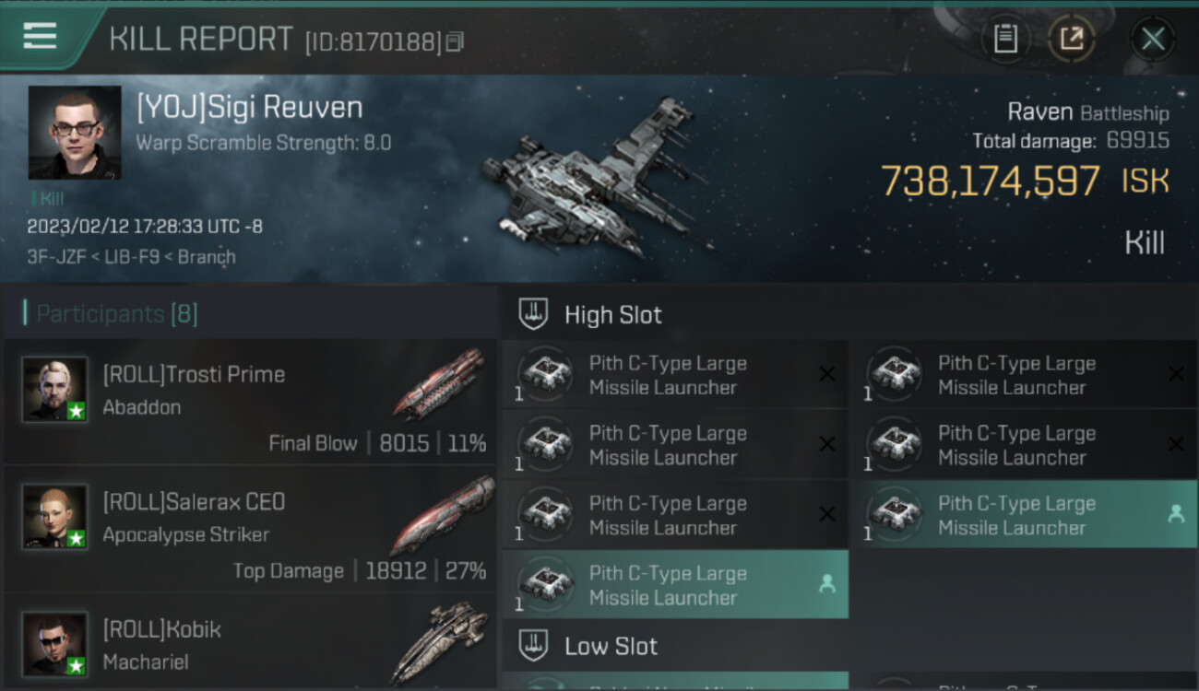View Sigi Reuven's portrait

click(x=75, y=133)
